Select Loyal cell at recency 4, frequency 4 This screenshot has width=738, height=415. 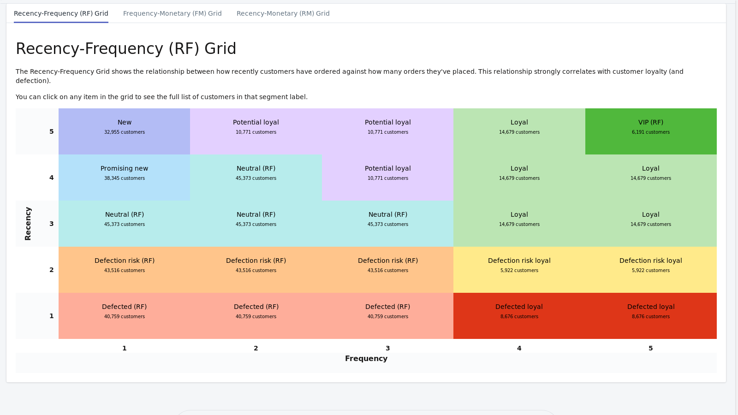pyautogui.click(x=519, y=178)
